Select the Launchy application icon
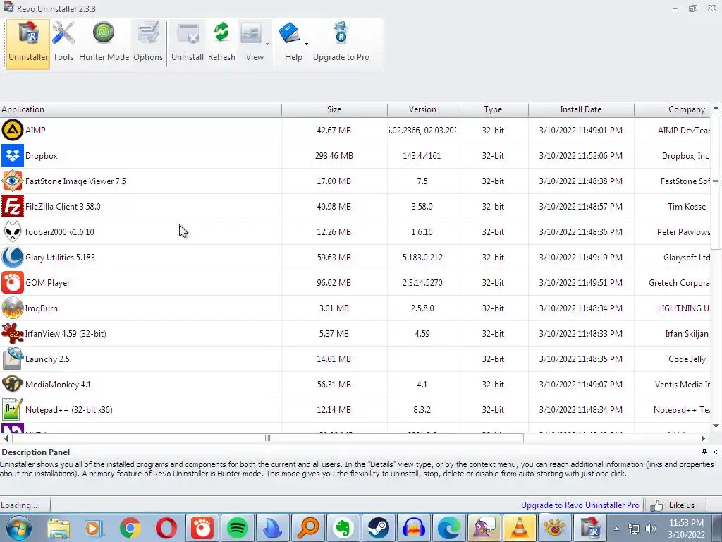The height and width of the screenshot is (542, 722). pyautogui.click(x=13, y=359)
